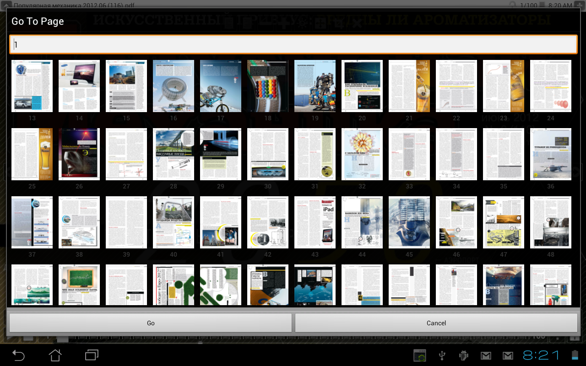Viewport: 586px width, 366px height.
Task: Select page 45 skyscraper thumbnail
Action: (409, 222)
